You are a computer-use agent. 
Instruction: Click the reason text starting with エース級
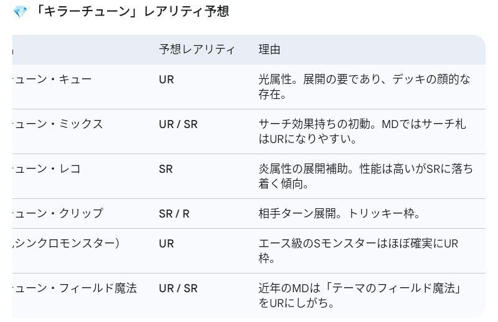point(358,251)
